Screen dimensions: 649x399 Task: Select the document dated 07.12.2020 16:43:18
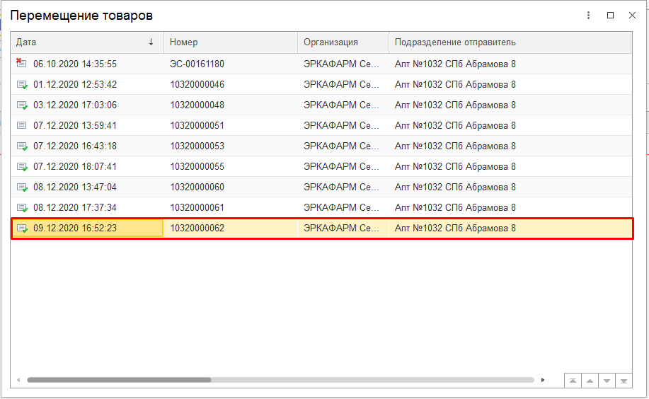point(75,146)
